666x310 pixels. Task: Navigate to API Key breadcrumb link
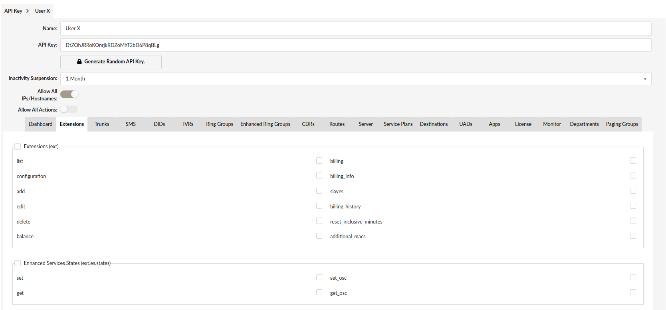click(13, 11)
